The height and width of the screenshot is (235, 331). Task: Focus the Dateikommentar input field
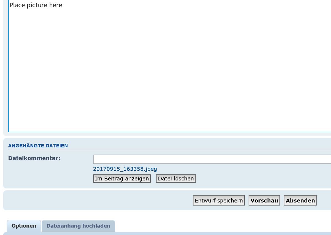click(212, 159)
